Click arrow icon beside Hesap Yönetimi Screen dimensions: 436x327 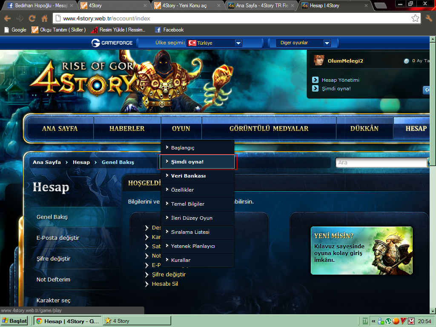tap(316, 80)
